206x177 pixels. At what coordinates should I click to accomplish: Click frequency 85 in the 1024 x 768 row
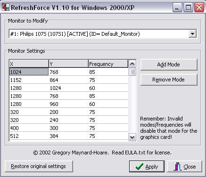click(x=108, y=72)
